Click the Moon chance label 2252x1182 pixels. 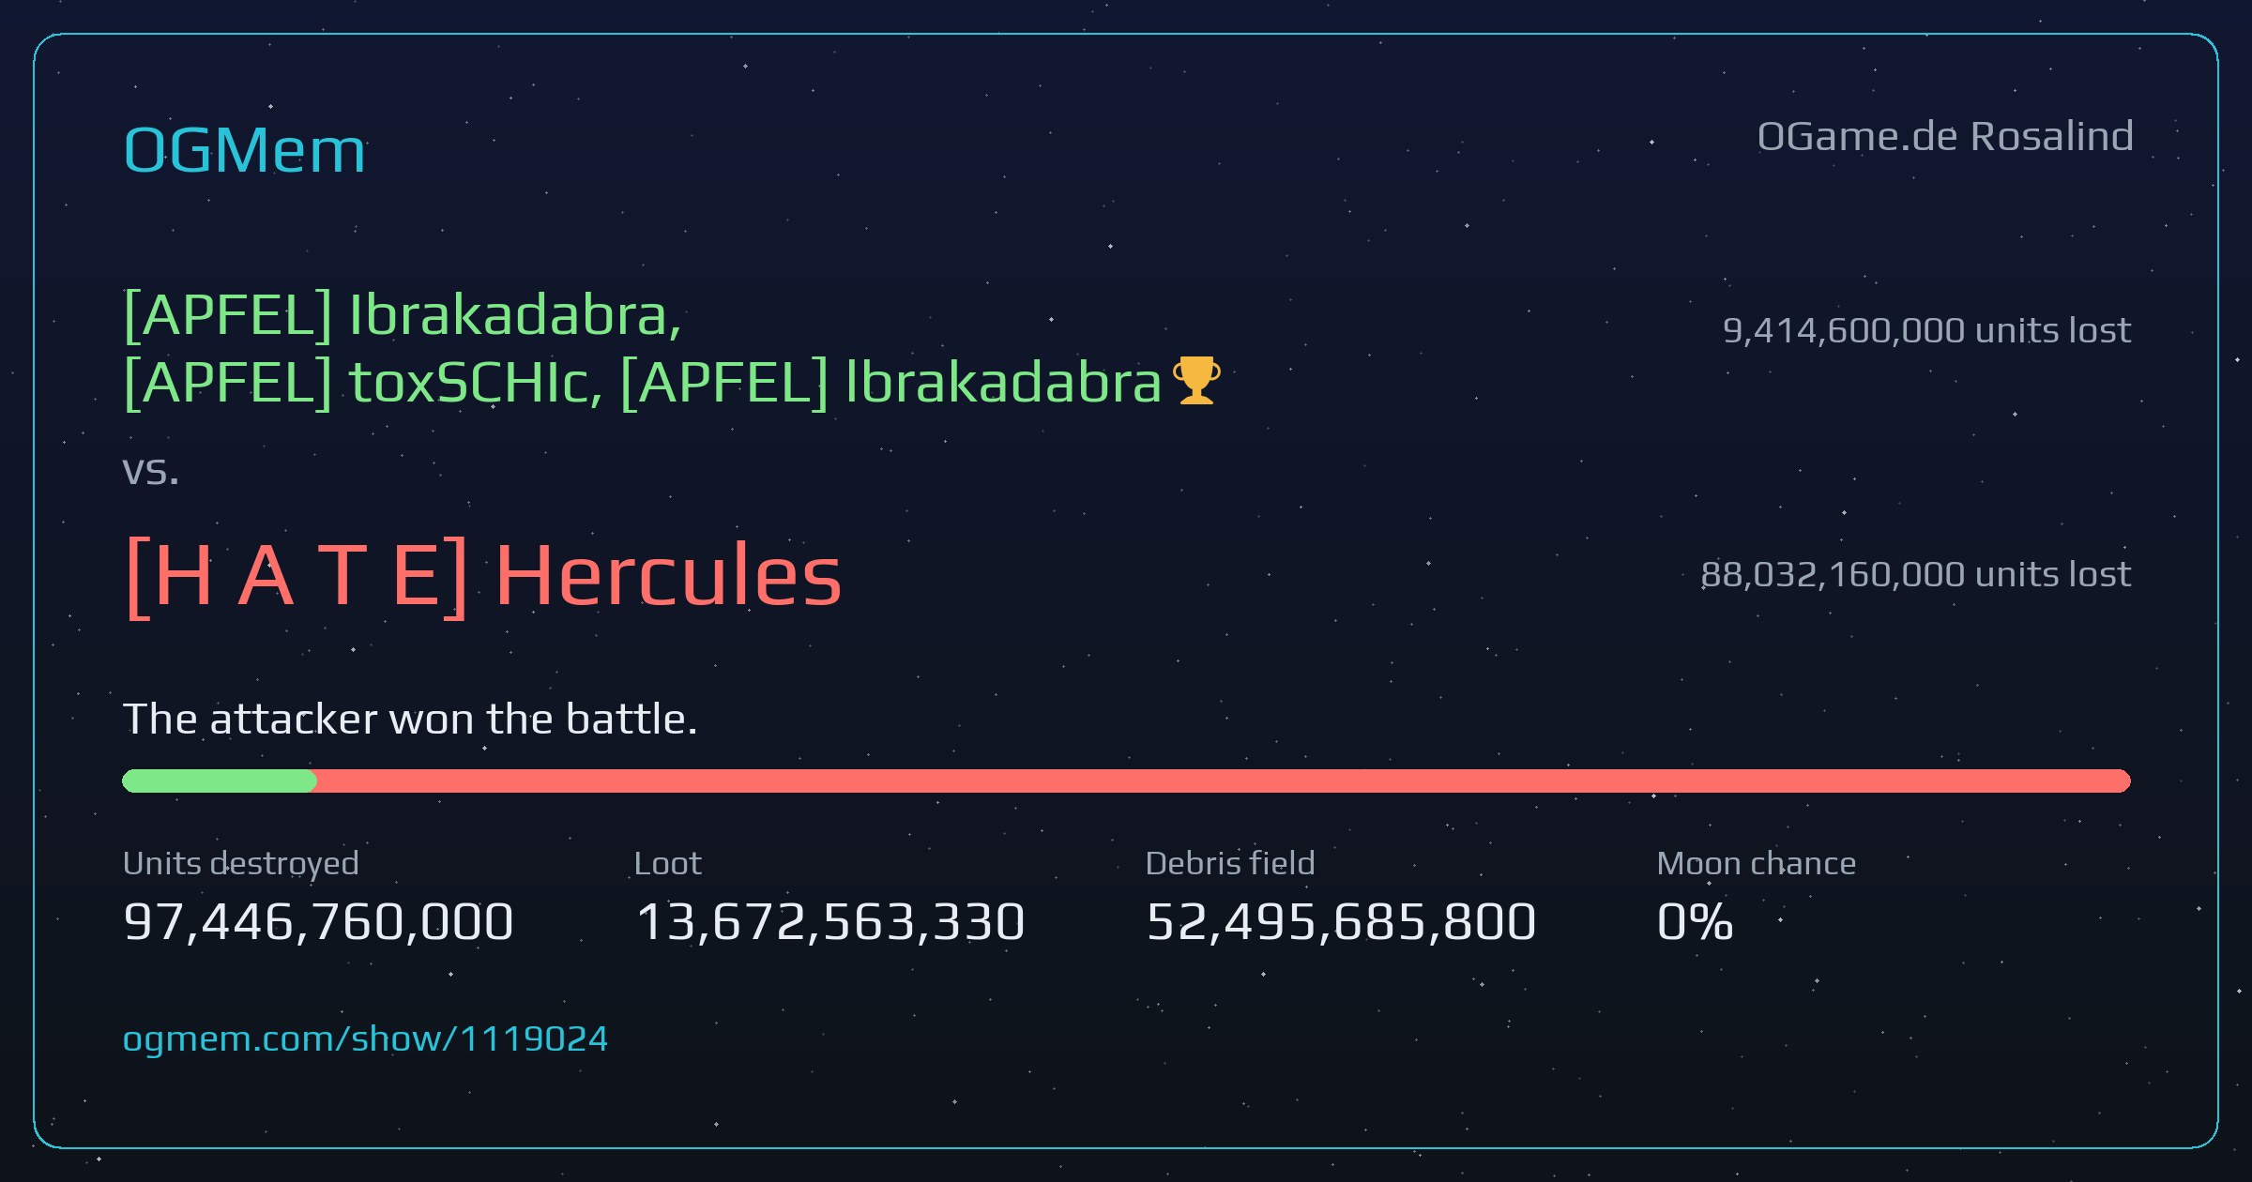(1757, 863)
